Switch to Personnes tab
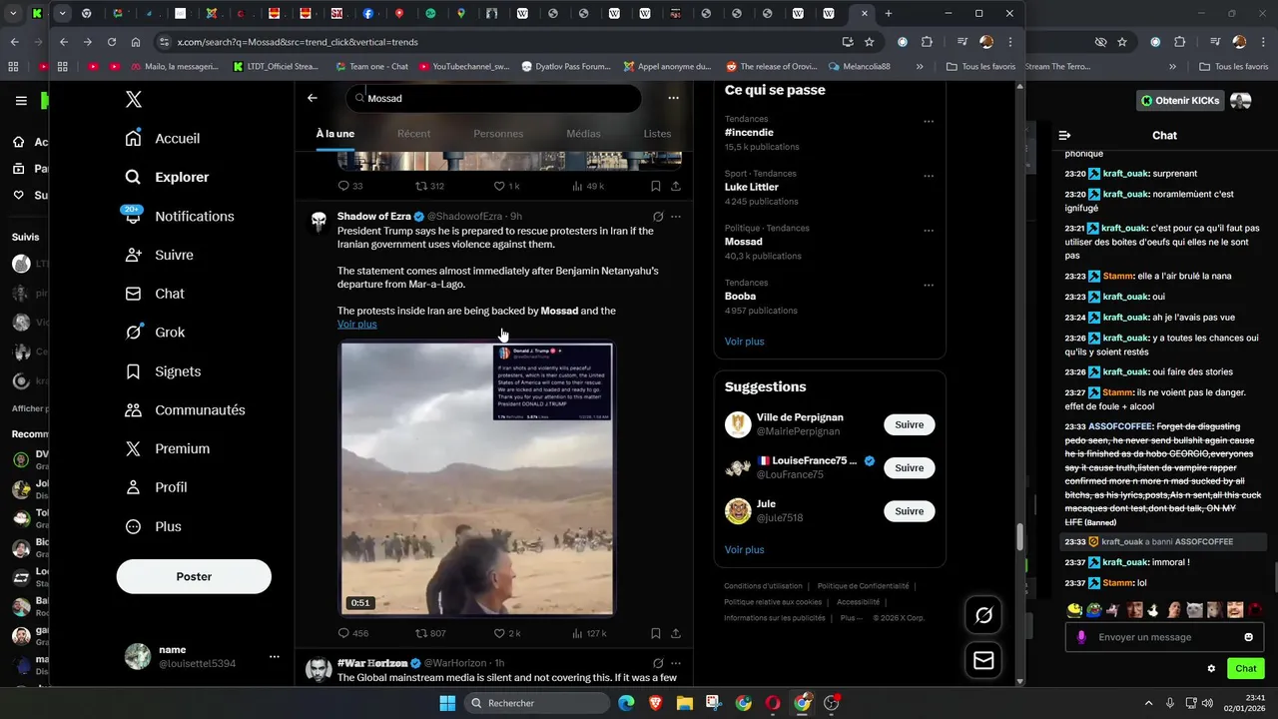Screen dimensions: 1278x719 point(498,134)
